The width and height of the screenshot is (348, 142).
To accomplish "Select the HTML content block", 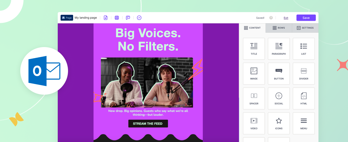I will click(304, 98).
